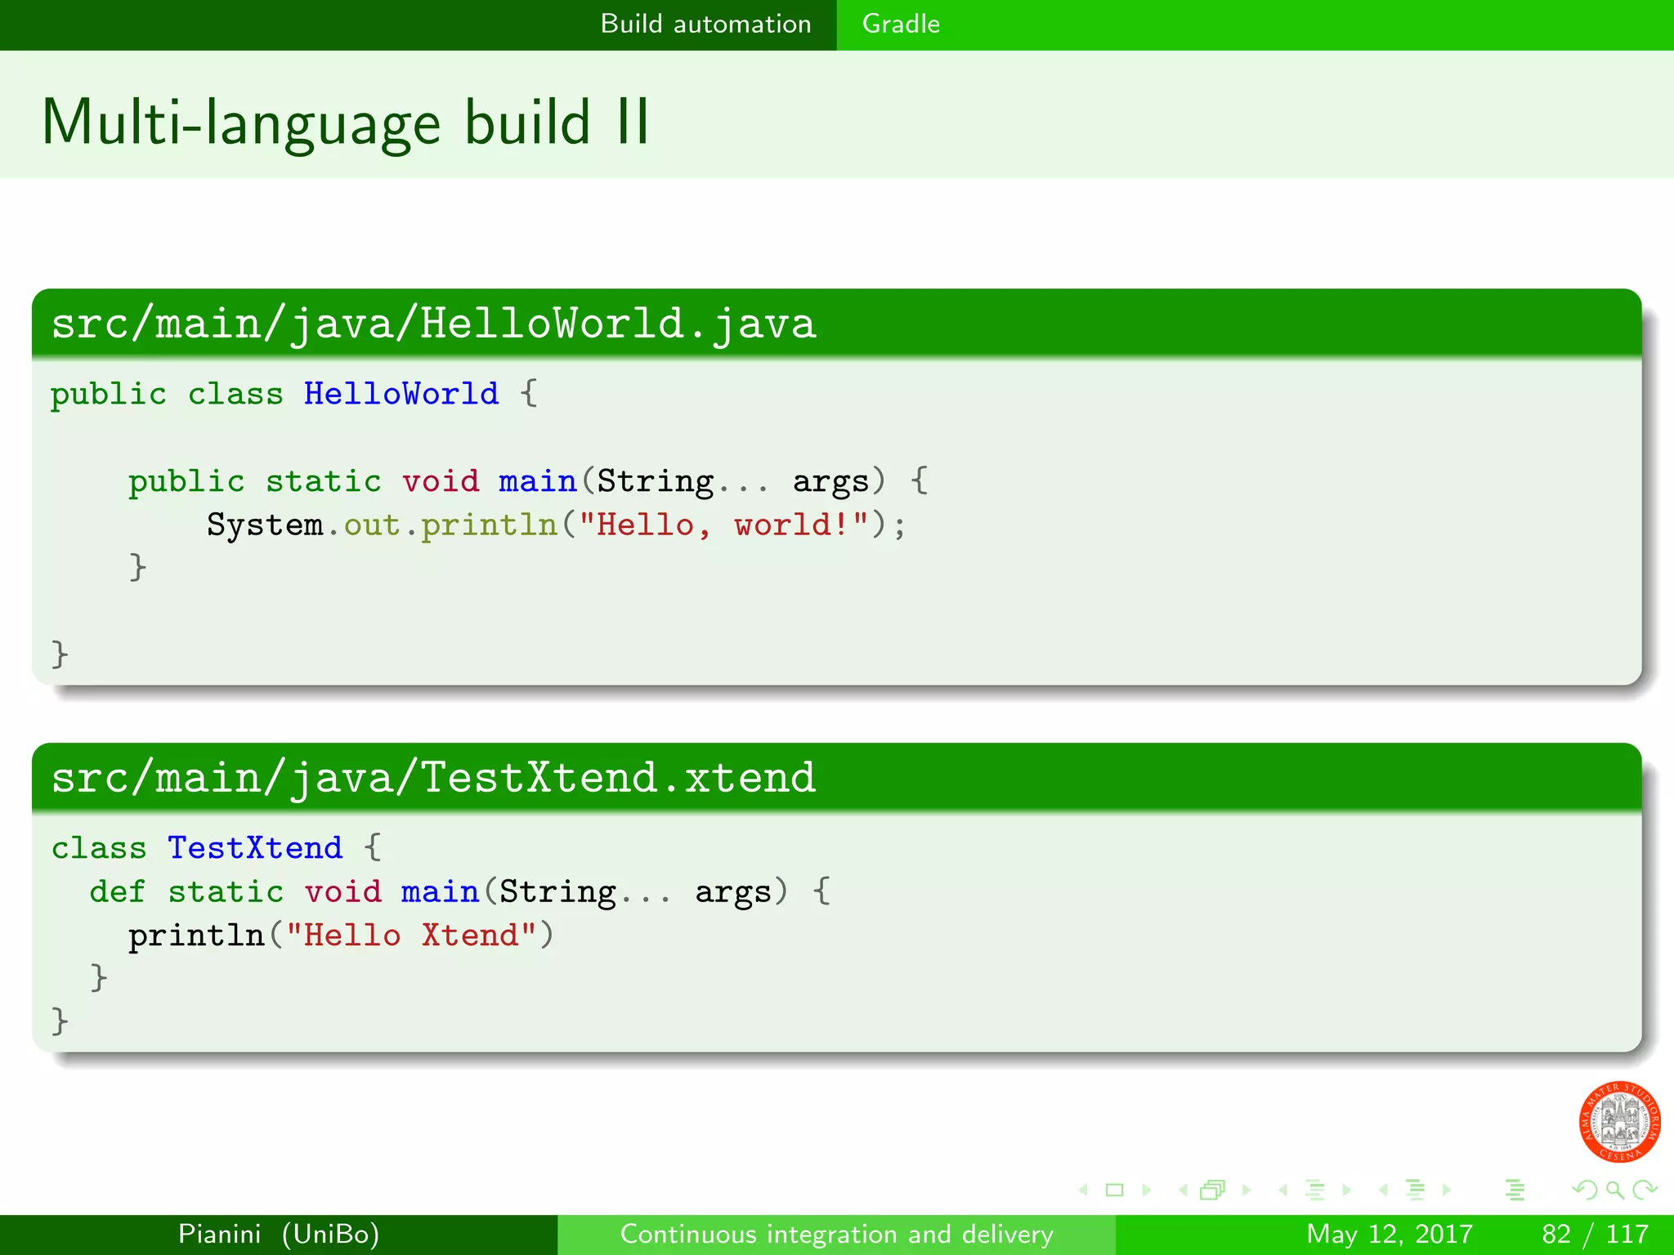Click the page counter '82 / 117'

pos(1596,1234)
